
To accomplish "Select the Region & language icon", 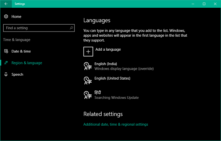I will [6, 63].
